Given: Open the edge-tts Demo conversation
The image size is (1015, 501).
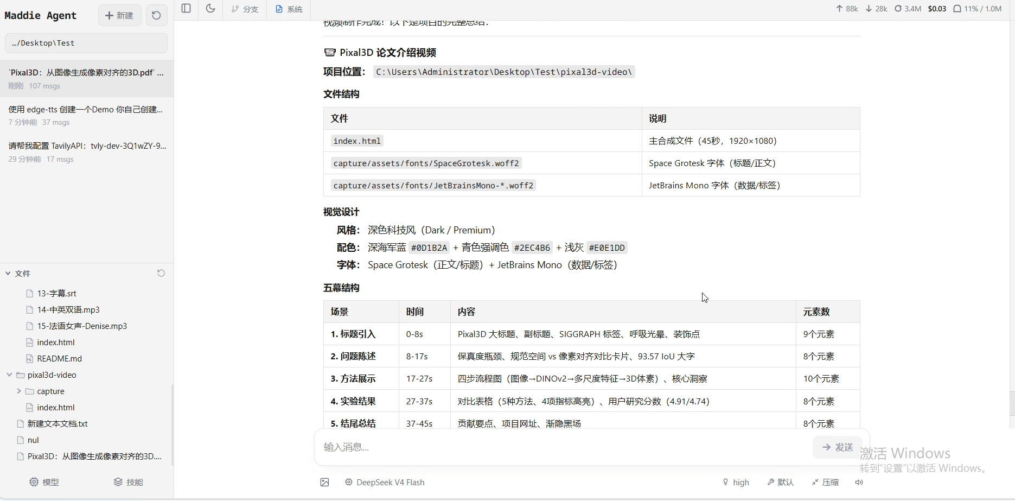Looking at the screenshot, I should (87, 116).
